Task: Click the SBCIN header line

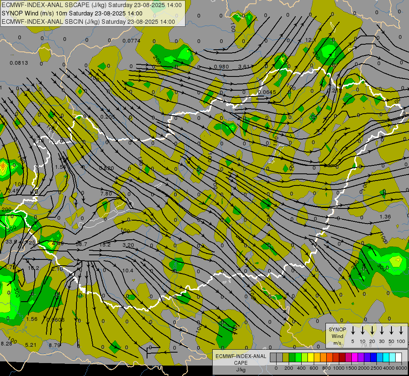Action: (x=88, y=22)
